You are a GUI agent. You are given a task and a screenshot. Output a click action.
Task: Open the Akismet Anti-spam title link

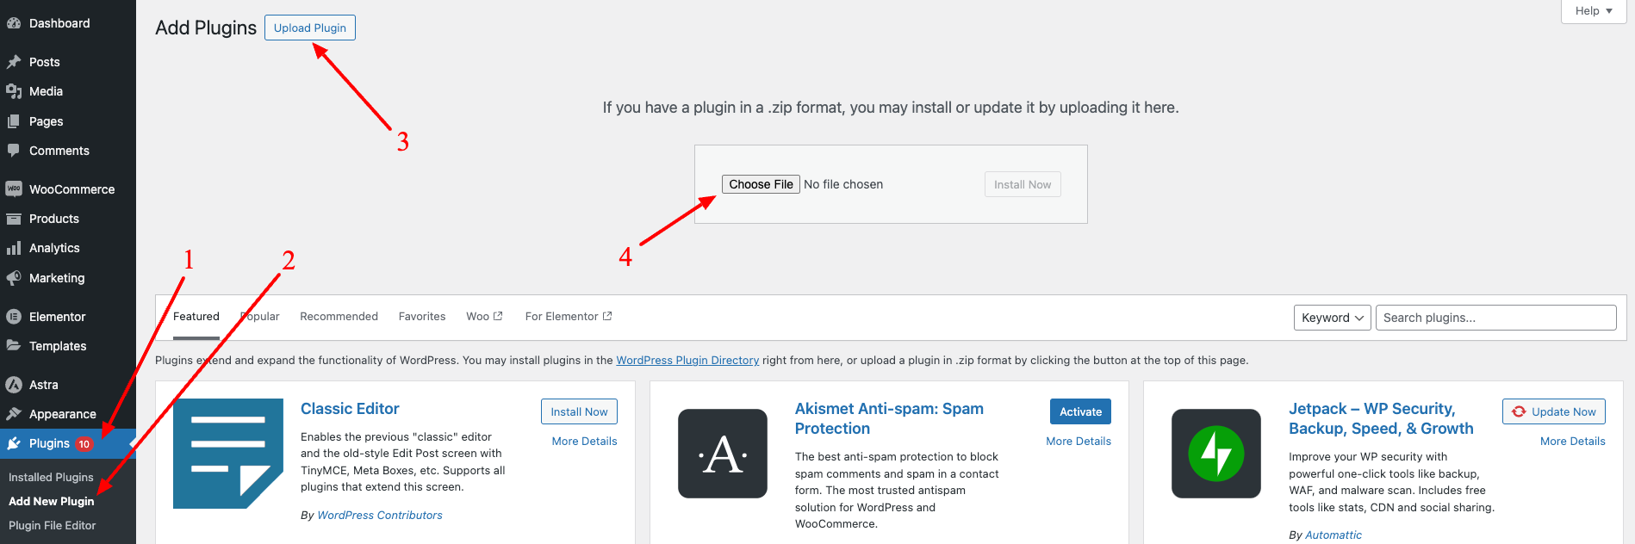pyautogui.click(x=889, y=418)
